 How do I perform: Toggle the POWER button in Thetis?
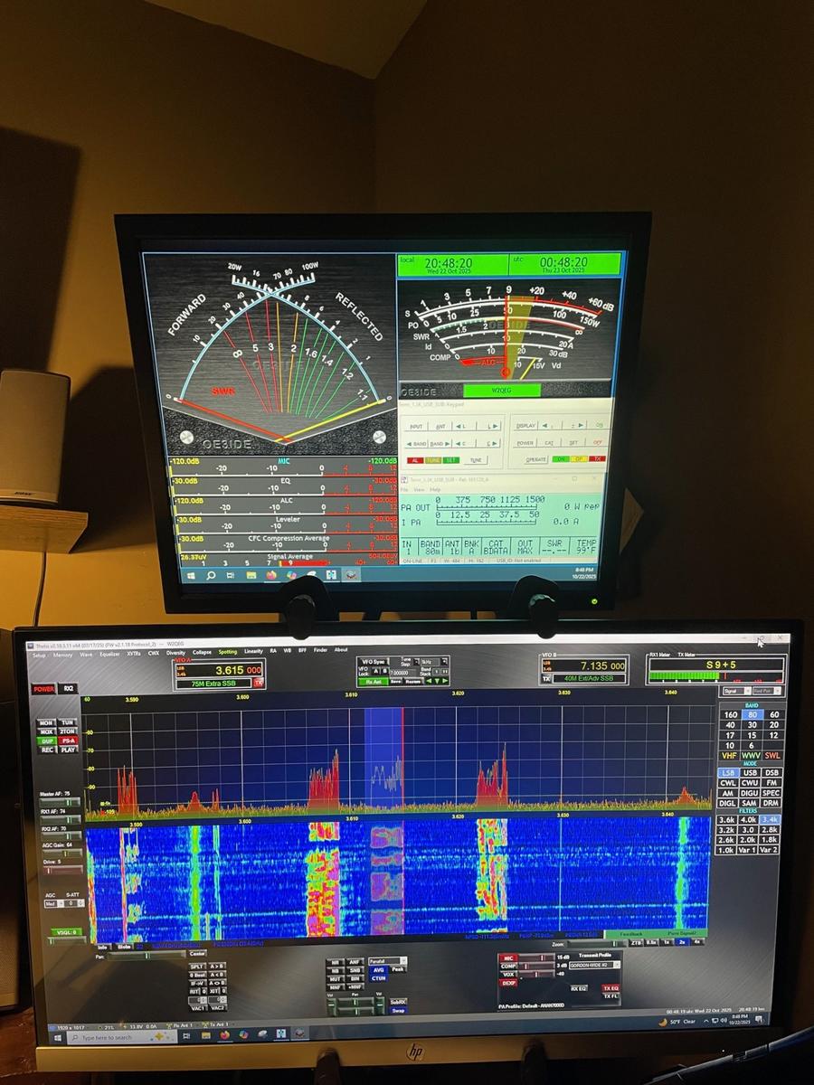click(x=44, y=689)
